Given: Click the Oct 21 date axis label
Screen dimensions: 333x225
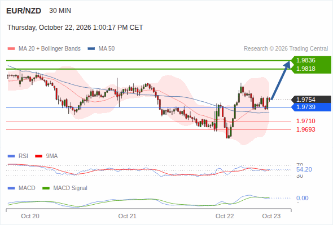Looking at the screenshot, I should 127,216.
